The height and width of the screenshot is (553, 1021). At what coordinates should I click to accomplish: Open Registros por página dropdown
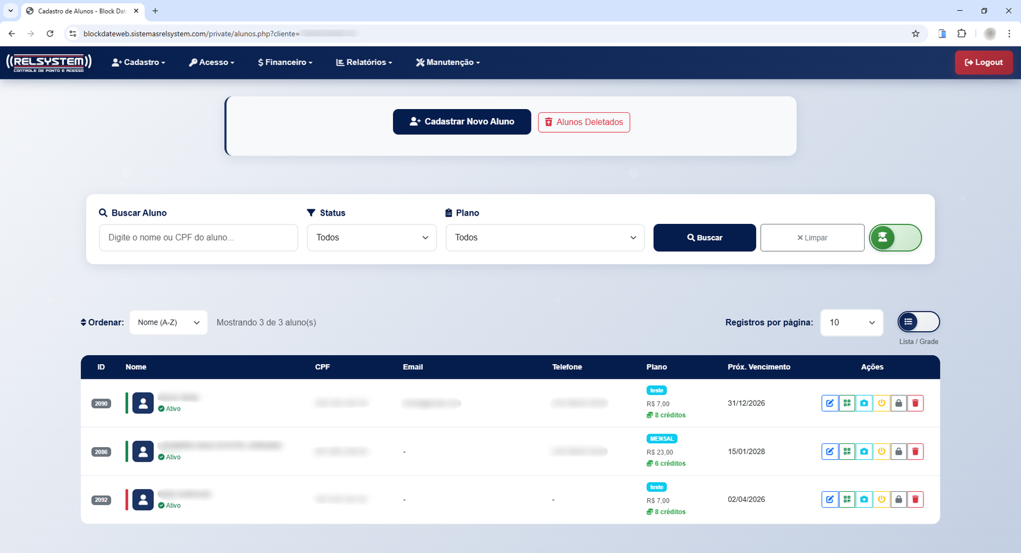coord(851,323)
